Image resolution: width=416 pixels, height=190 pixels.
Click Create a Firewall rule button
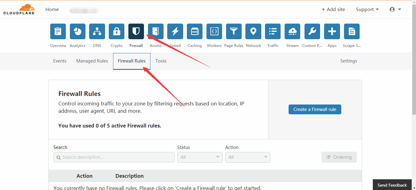pyautogui.click(x=315, y=109)
